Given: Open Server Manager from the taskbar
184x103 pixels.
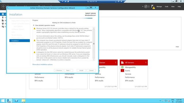Looking at the screenshot, I should coord(9,101).
